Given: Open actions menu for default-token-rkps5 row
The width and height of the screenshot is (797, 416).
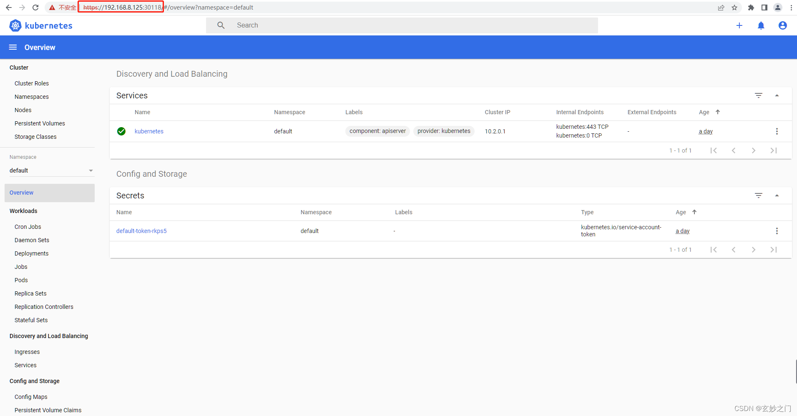Looking at the screenshot, I should pos(777,231).
